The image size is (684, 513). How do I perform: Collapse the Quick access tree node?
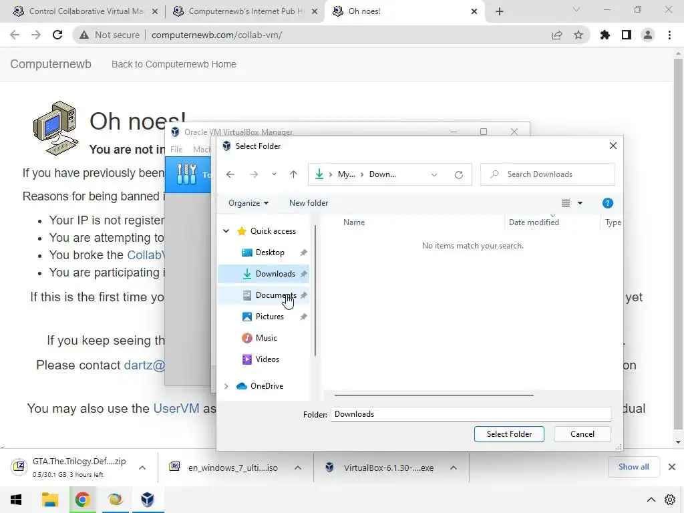226,230
